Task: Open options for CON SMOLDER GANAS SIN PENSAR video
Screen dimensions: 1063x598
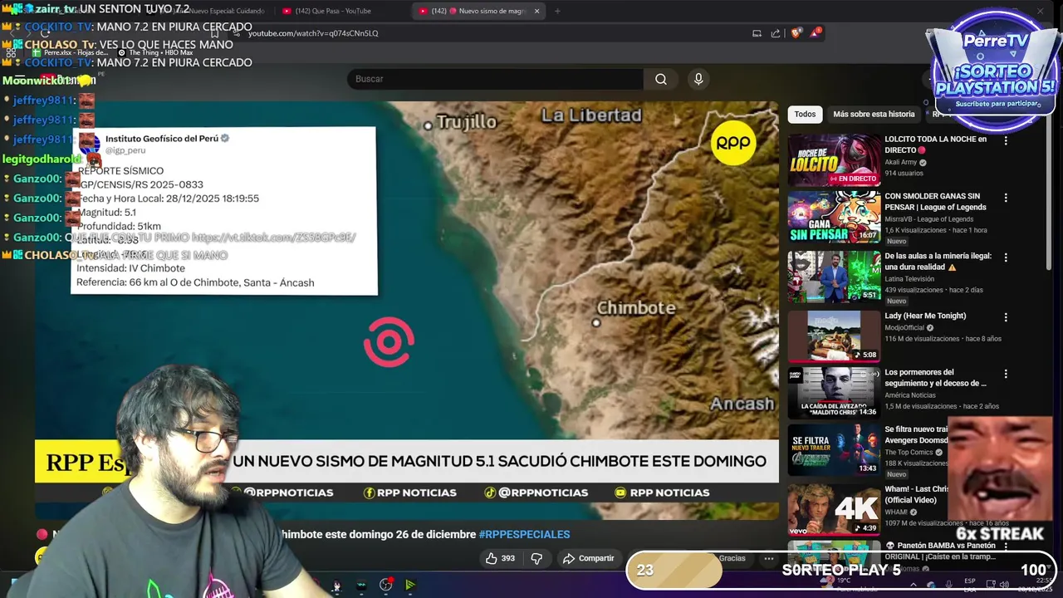Action: click(1006, 198)
